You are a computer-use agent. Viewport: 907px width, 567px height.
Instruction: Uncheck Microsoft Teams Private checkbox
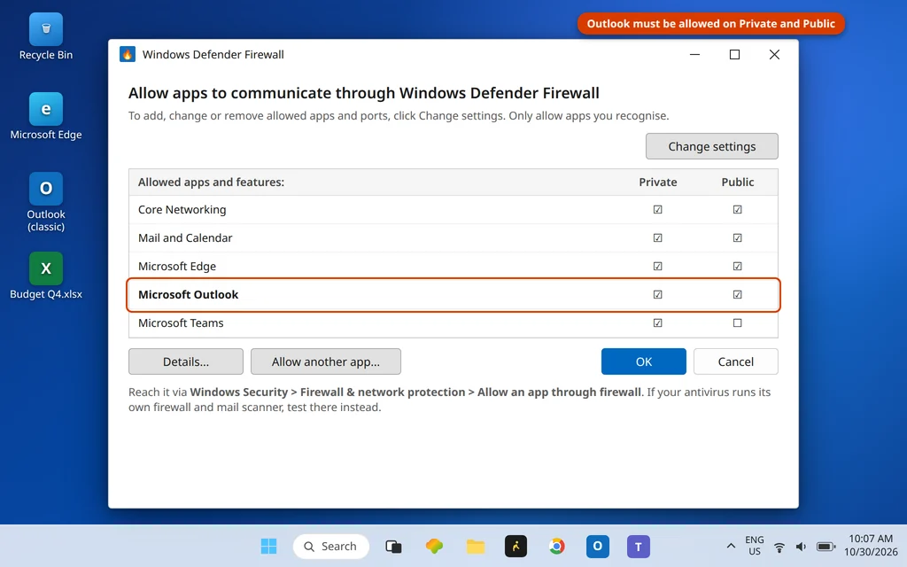coord(658,322)
